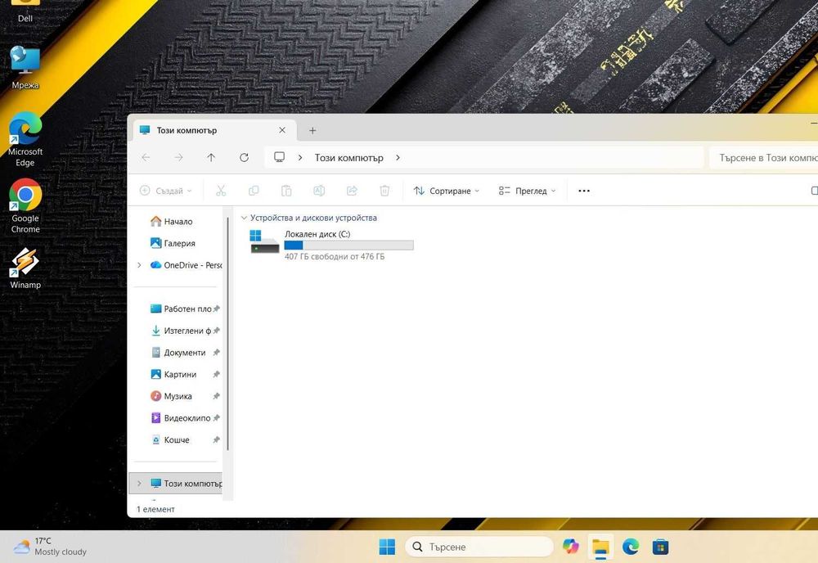Unpin Документи using its pin icon
The width and height of the screenshot is (818, 563).
pyautogui.click(x=216, y=353)
